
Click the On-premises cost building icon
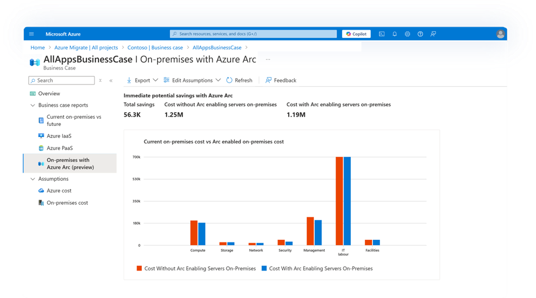41,203
